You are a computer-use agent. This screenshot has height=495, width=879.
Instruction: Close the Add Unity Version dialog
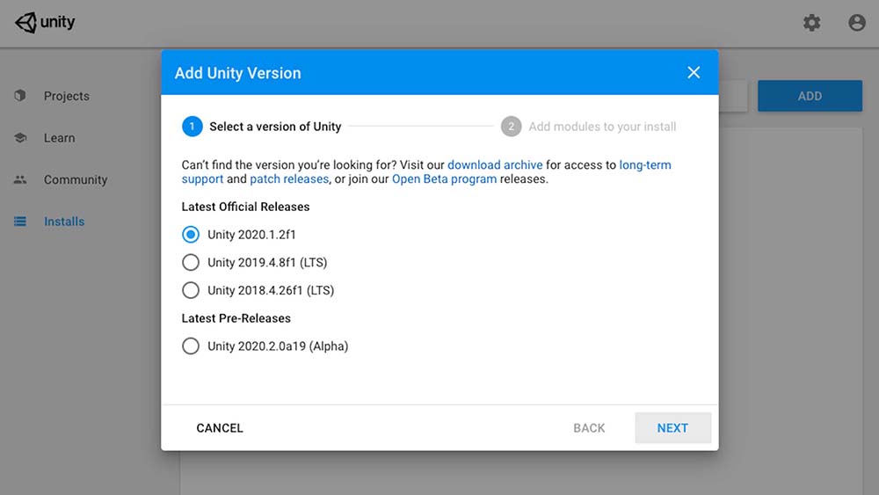694,72
